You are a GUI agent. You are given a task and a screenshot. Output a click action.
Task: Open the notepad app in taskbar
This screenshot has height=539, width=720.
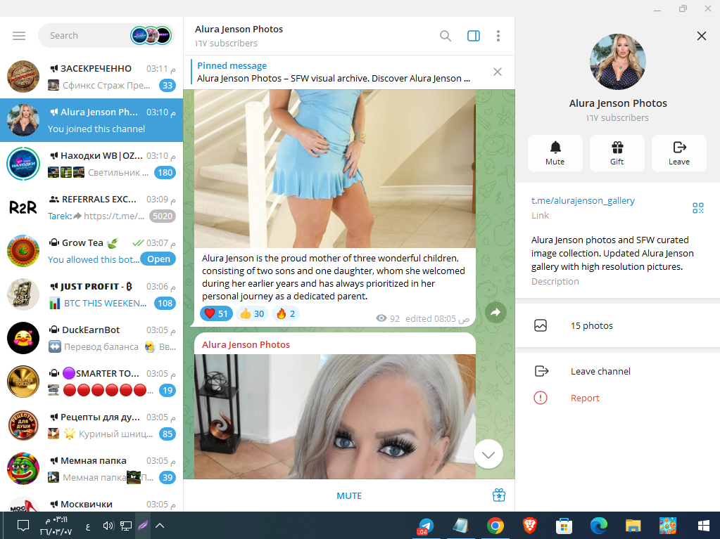(460, 526)
